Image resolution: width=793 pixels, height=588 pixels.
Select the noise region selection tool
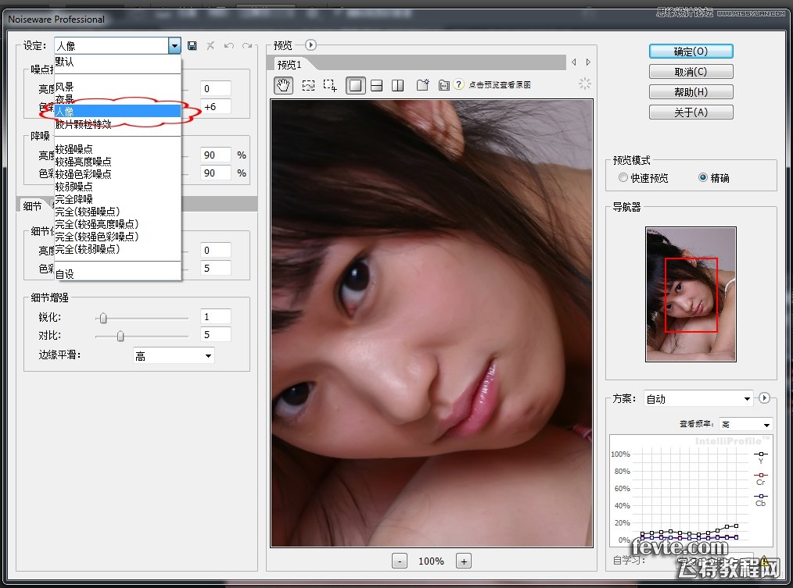click(308, 85)
